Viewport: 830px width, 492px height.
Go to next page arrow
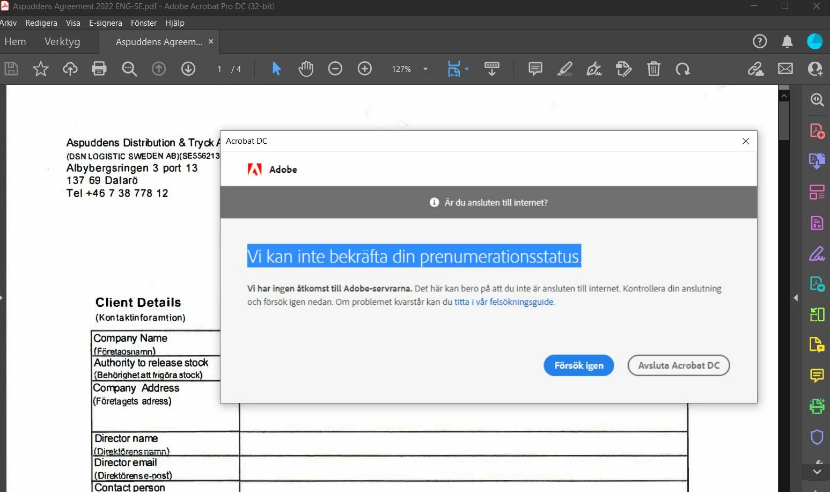click(x=188, y=69)
